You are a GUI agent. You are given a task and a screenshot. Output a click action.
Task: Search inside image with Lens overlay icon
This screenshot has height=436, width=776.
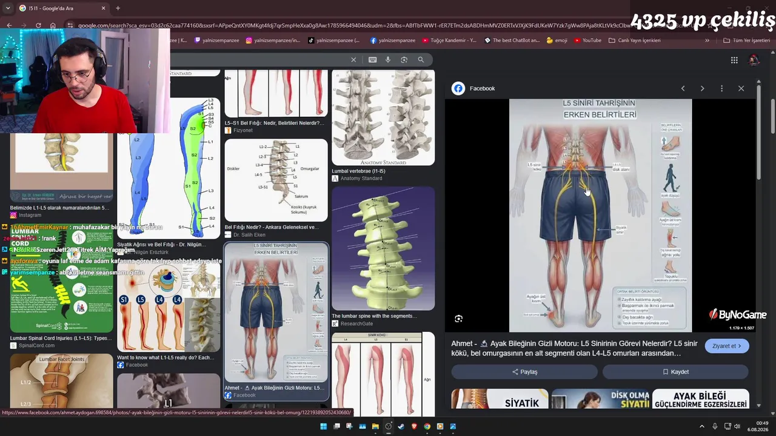click(x=459, y=319)
